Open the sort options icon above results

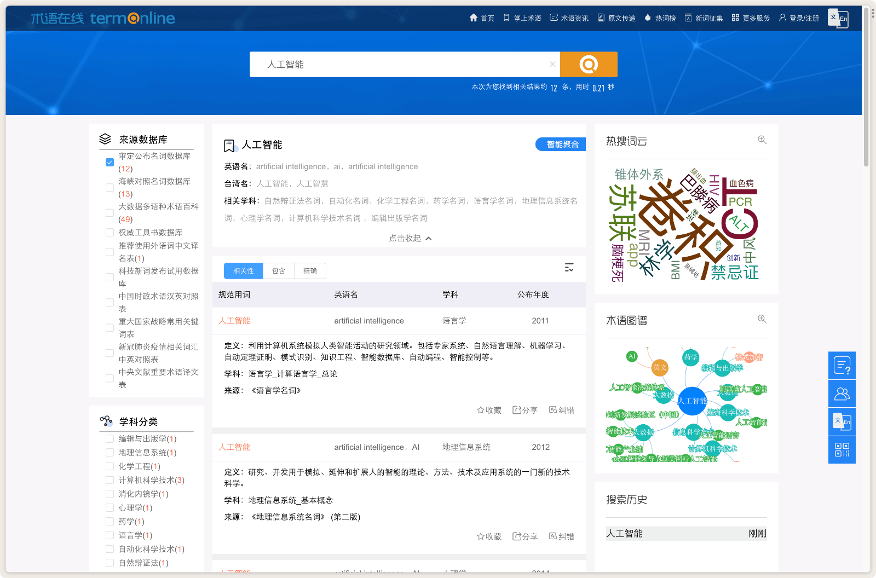point(569,268)
